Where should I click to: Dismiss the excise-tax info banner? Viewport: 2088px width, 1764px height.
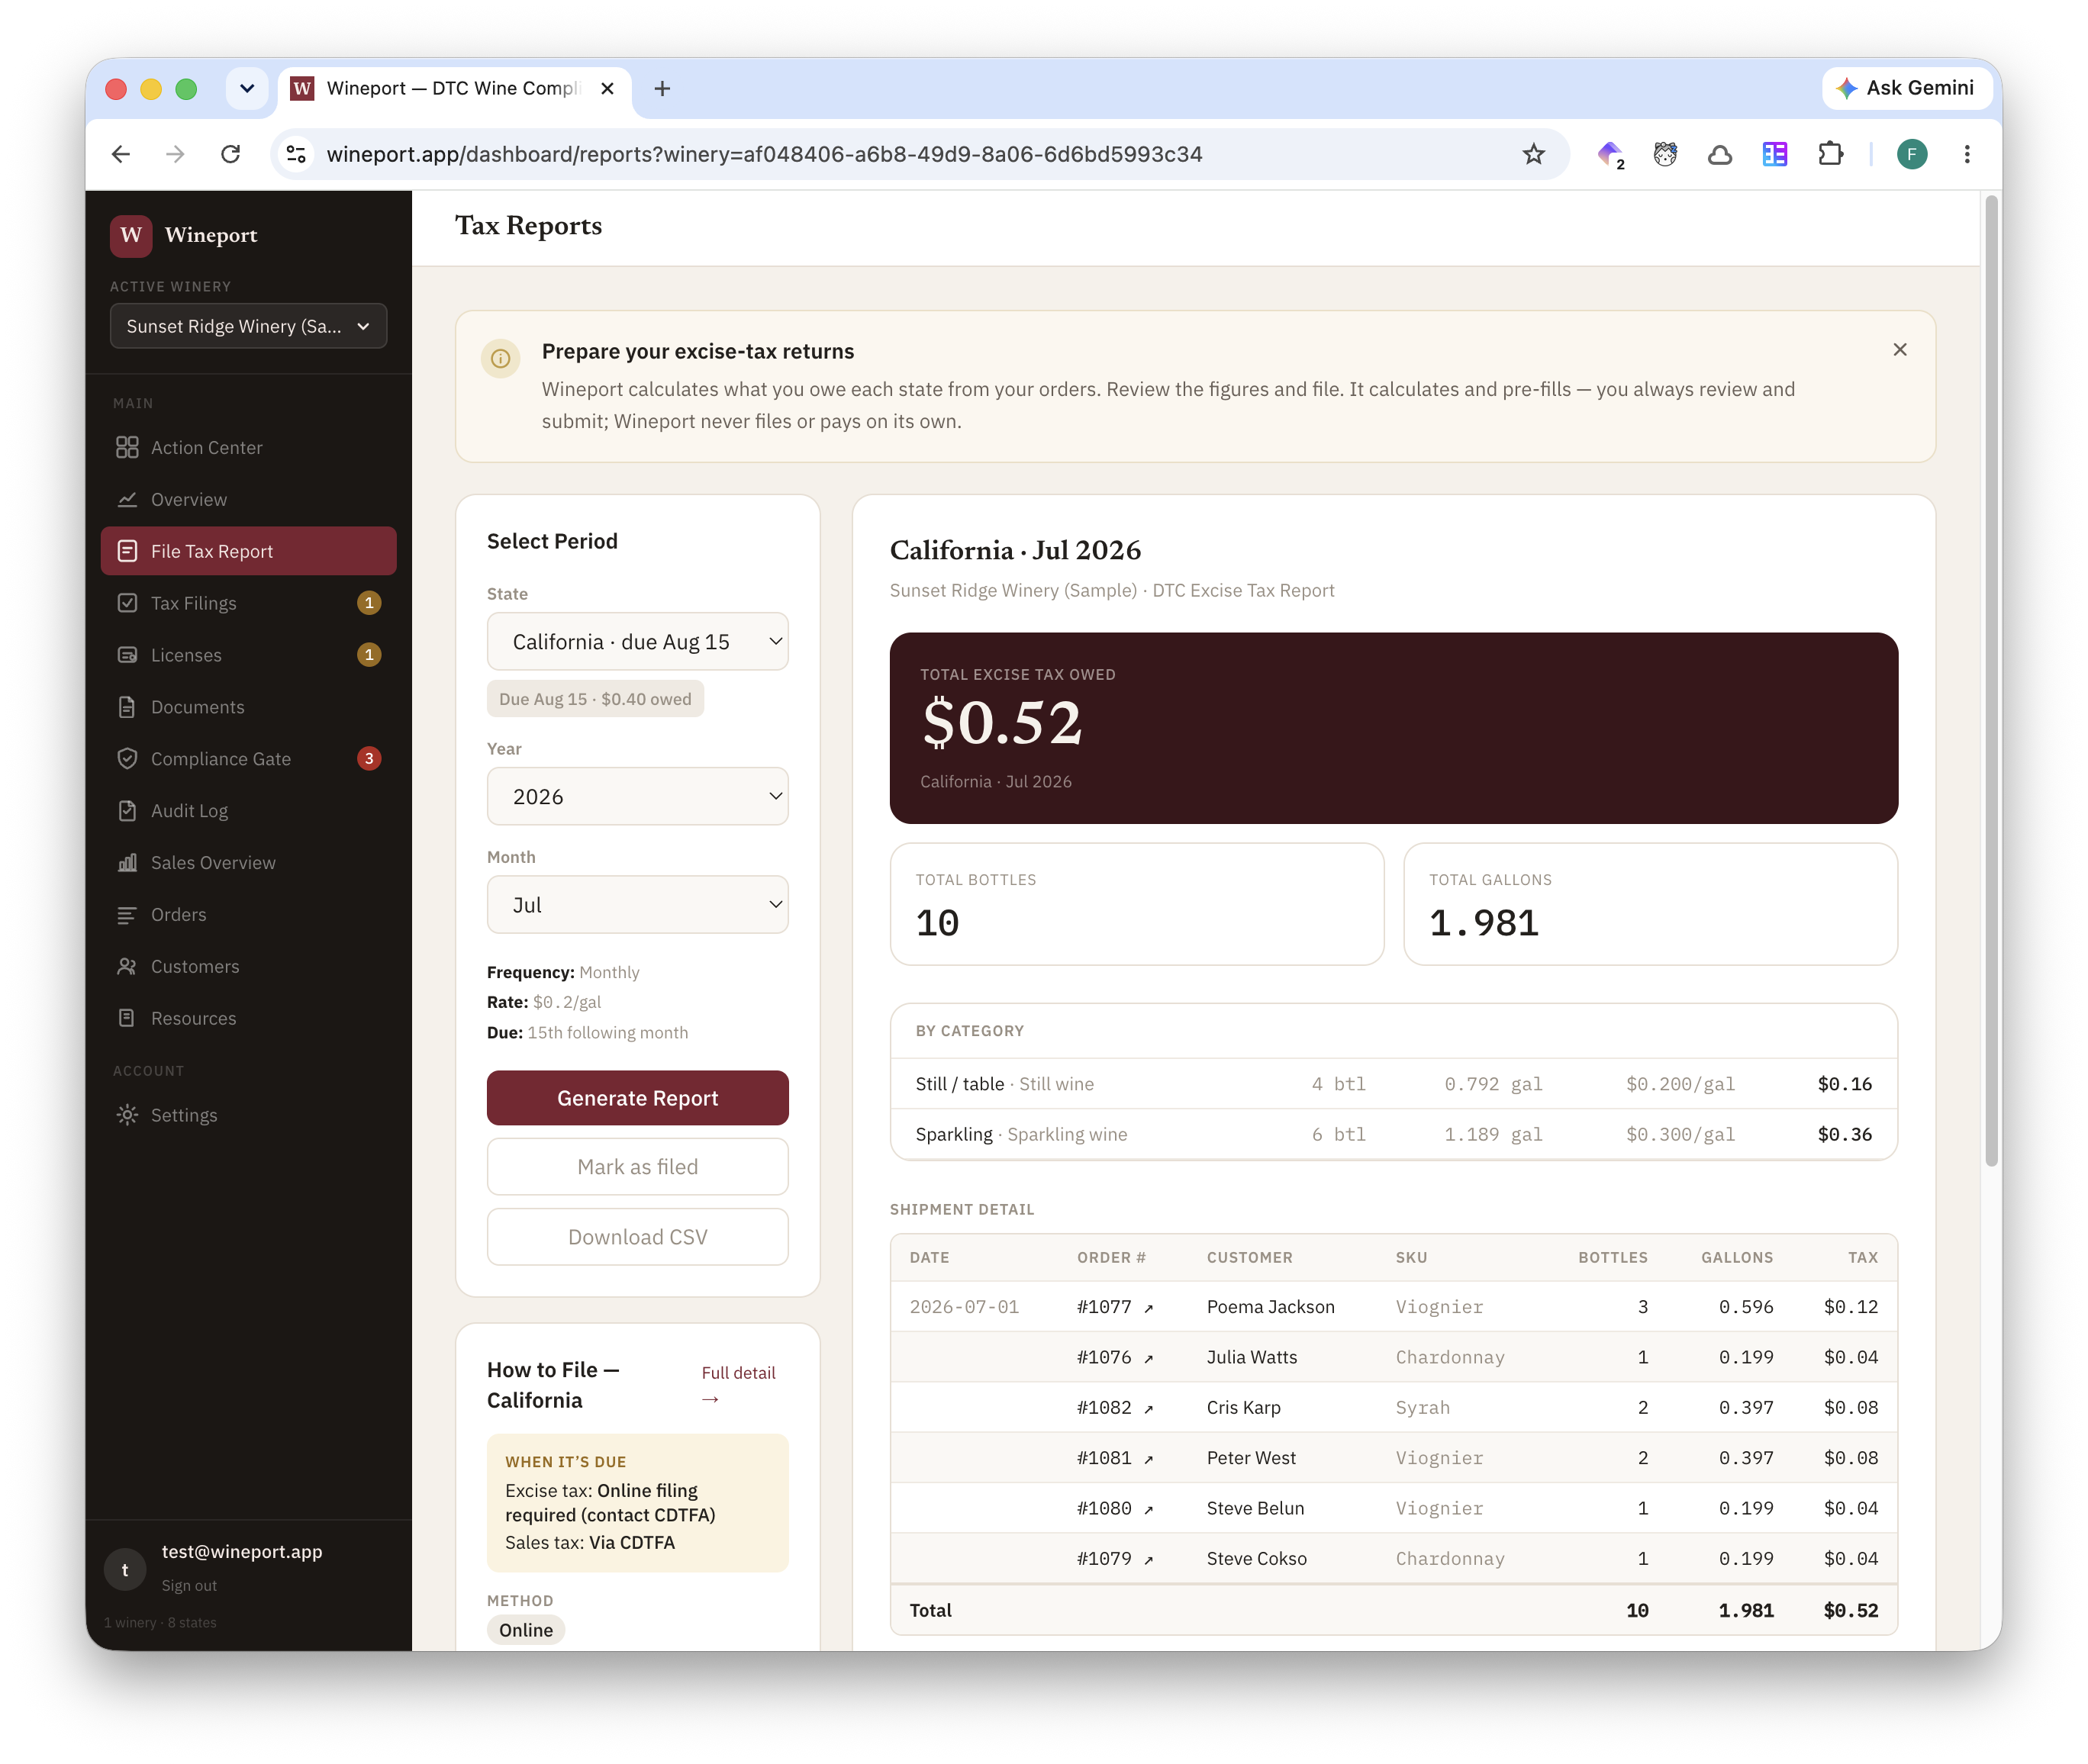pyautogui.click(x=1899, y=349)
